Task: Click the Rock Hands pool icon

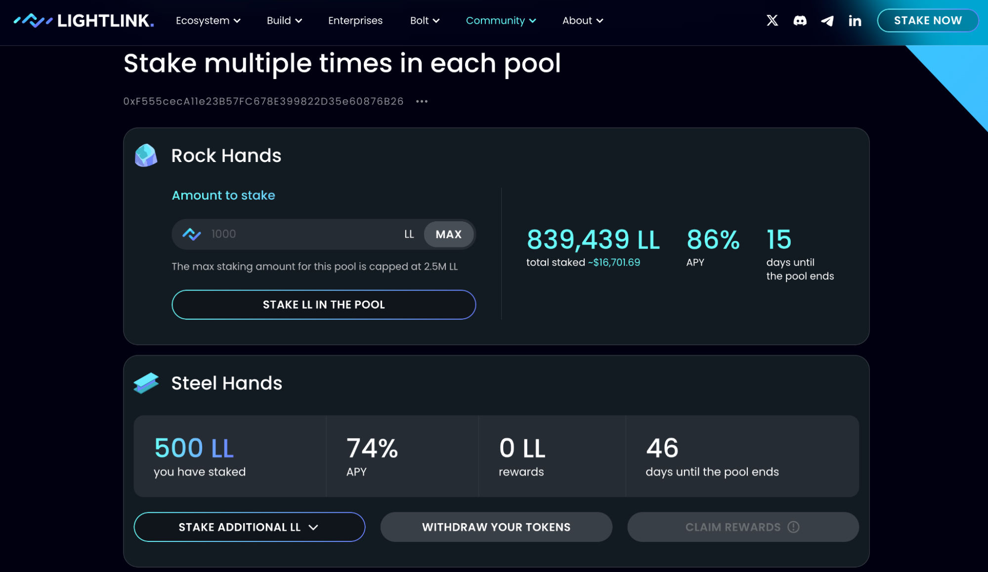Action: coord(146,156)
